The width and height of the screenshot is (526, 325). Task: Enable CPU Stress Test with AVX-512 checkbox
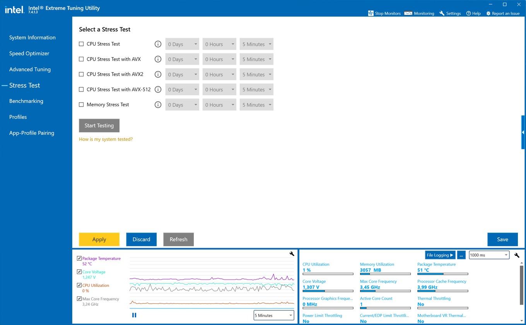tap(81, 89)
